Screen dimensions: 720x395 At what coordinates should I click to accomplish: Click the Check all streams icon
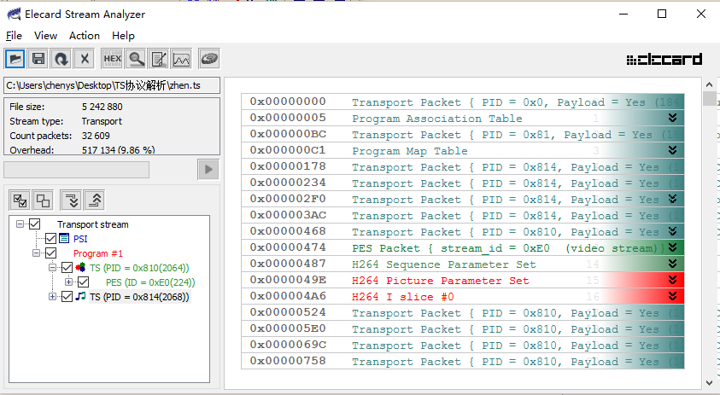point(20,200)
